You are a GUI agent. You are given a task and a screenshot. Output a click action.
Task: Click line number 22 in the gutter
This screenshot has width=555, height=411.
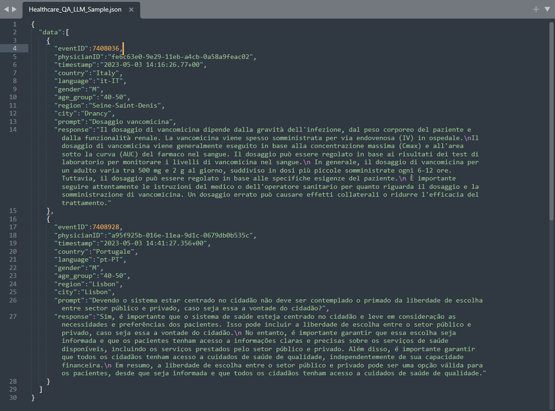coord(13,268)
